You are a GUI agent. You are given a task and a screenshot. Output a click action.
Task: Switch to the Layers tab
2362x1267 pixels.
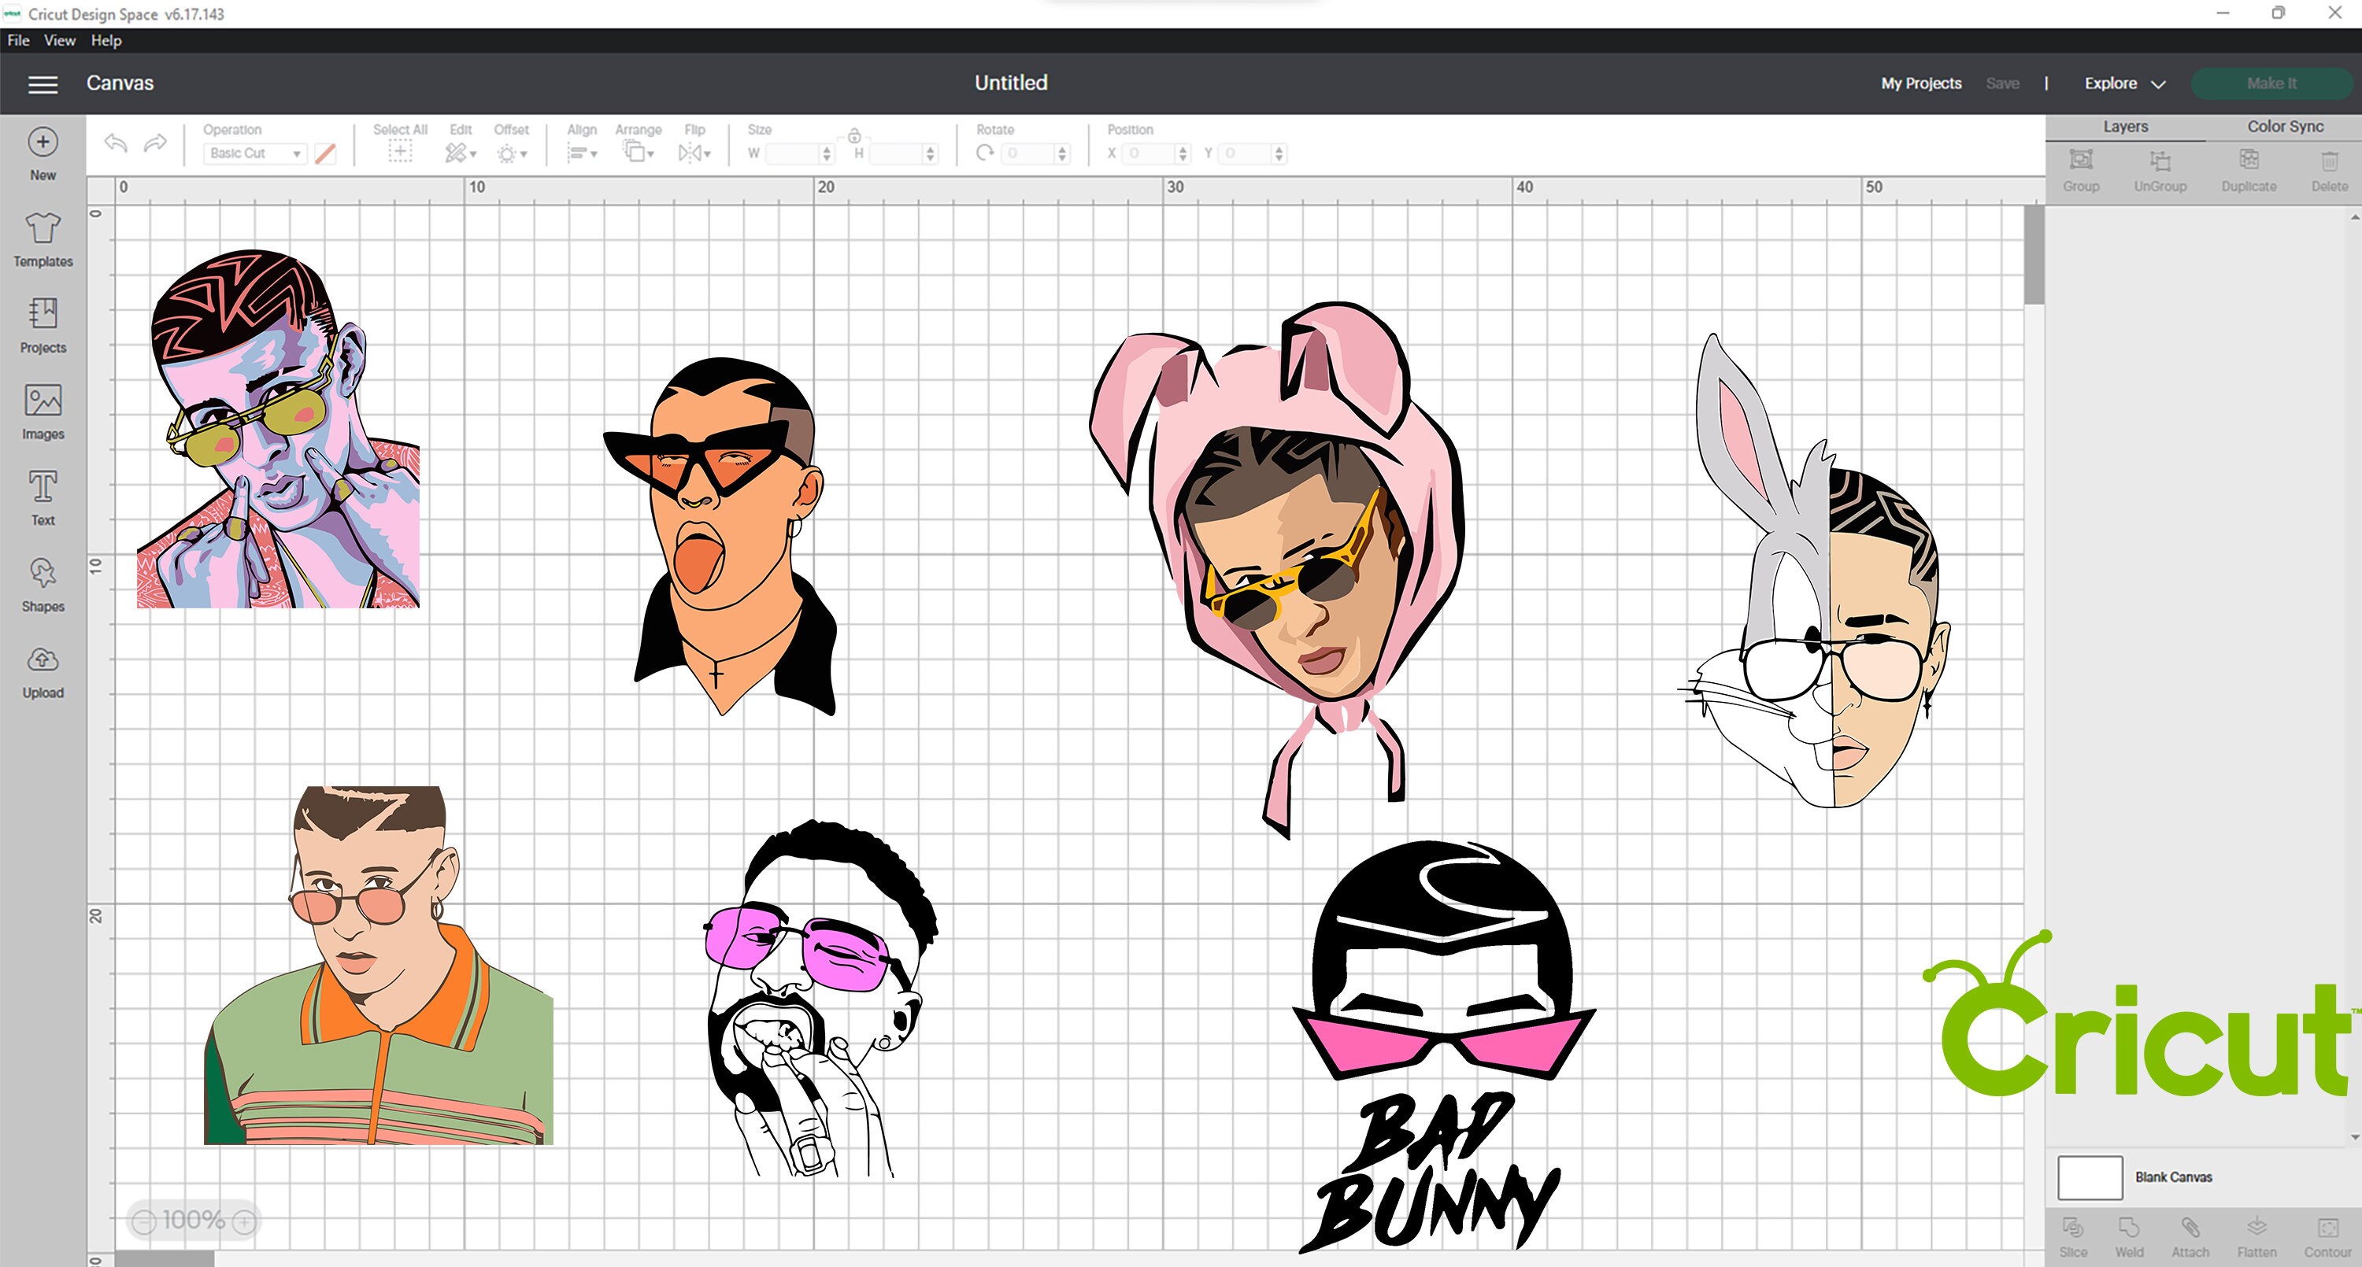coord(2124,127)
